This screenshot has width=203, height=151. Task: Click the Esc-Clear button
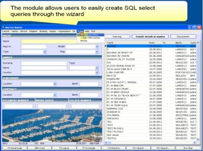click(x=188, y=148)
